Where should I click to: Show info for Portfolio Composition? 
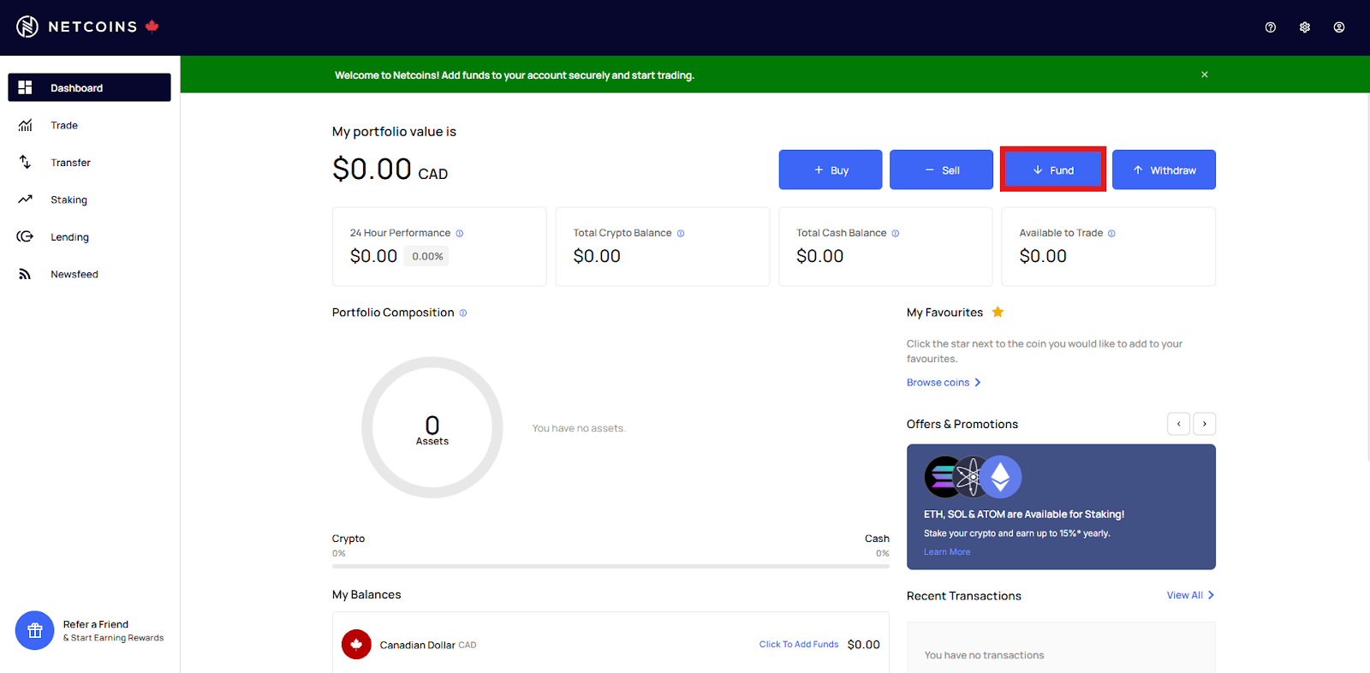click(x=463, y=313)
